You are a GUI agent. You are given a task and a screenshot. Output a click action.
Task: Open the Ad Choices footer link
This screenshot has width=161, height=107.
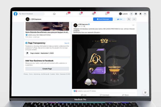coord(45,74)
